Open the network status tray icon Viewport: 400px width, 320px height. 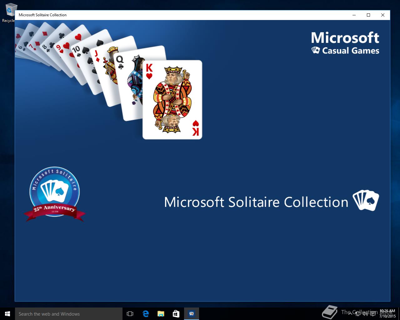click(358, 314)
